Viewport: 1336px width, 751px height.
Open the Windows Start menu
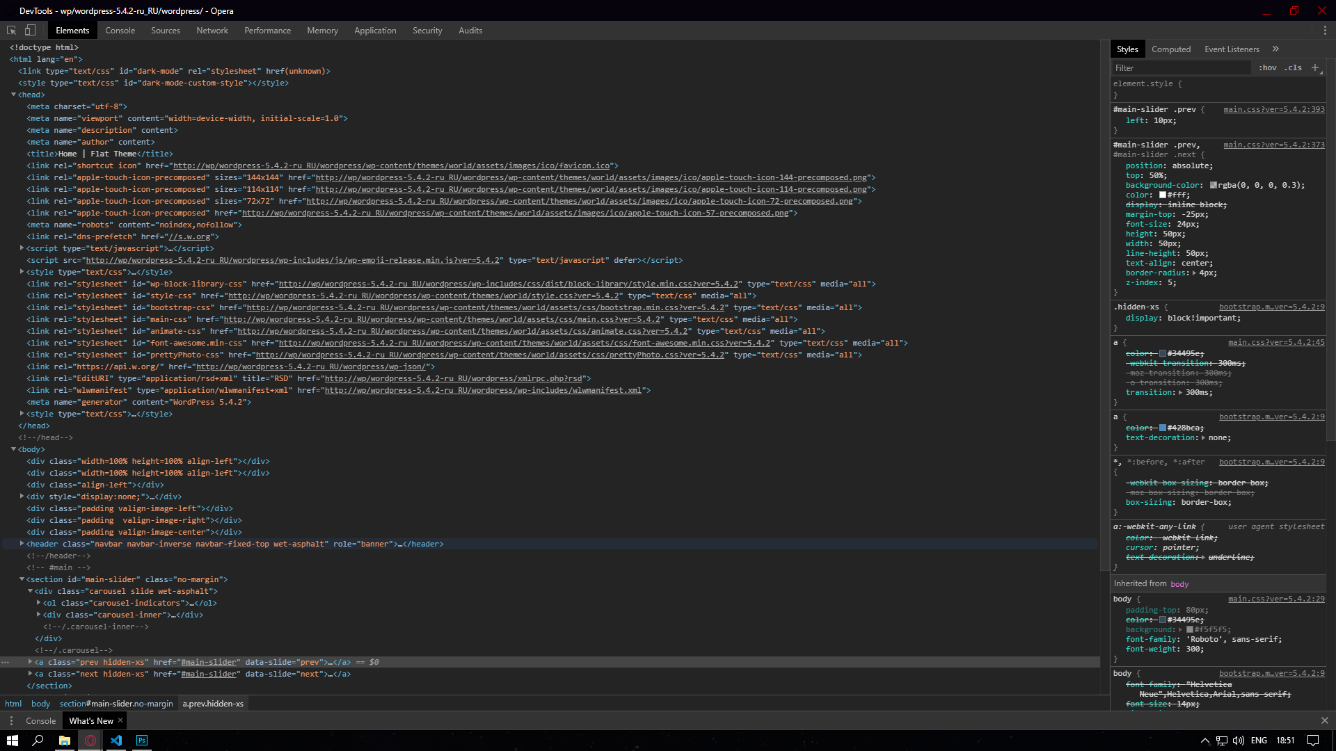[x=13, y=741]
